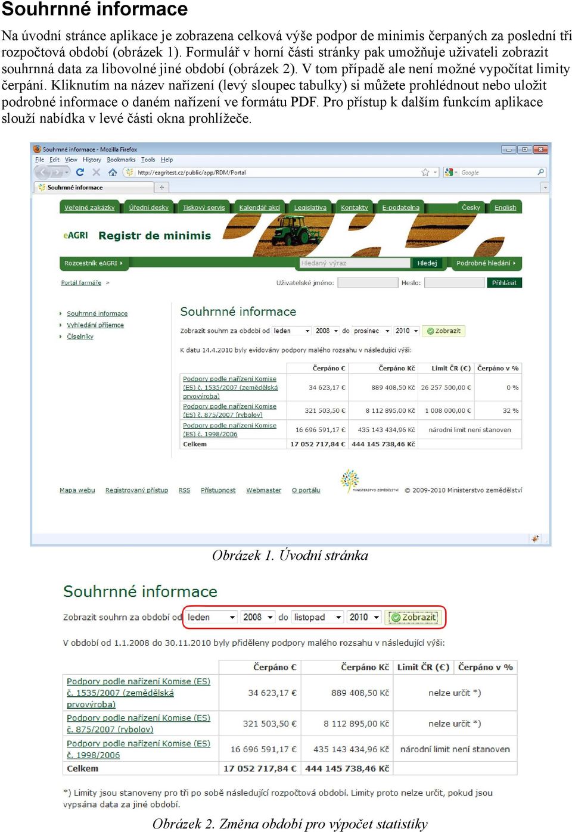Click the eAGRI logo
Screen dimensions: 572x832
[x=76, y=235]
